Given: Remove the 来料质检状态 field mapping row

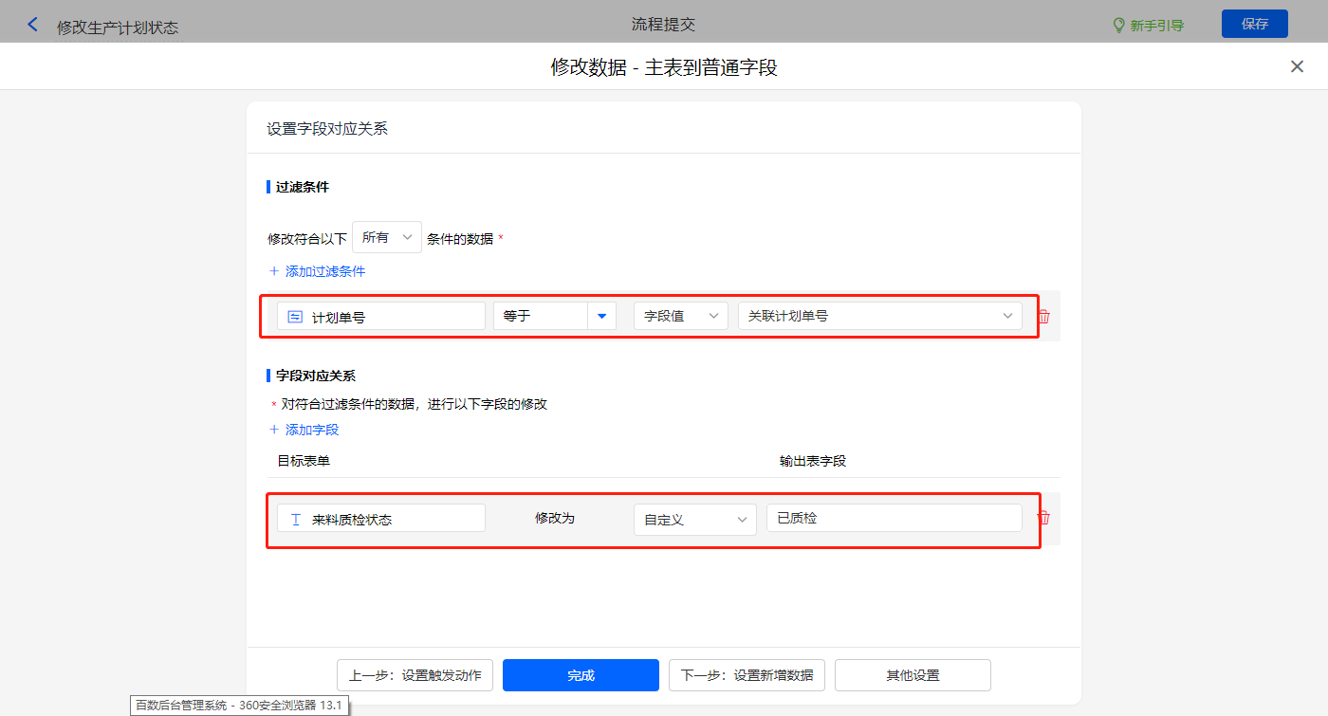Looking at the screenshot, I should (1043, 518).
